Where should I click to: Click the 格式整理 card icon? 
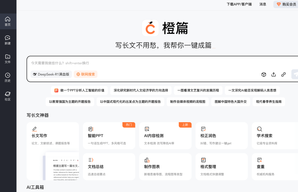[203, 160]
